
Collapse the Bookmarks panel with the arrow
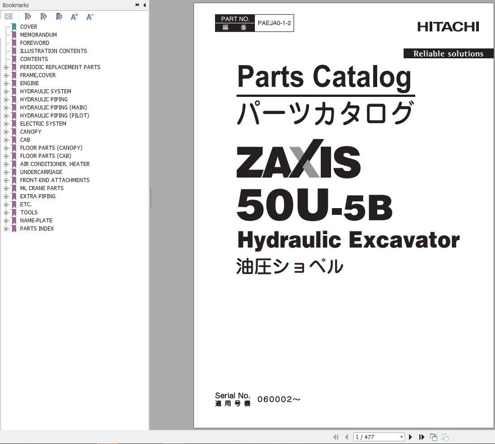pos(144,5)
